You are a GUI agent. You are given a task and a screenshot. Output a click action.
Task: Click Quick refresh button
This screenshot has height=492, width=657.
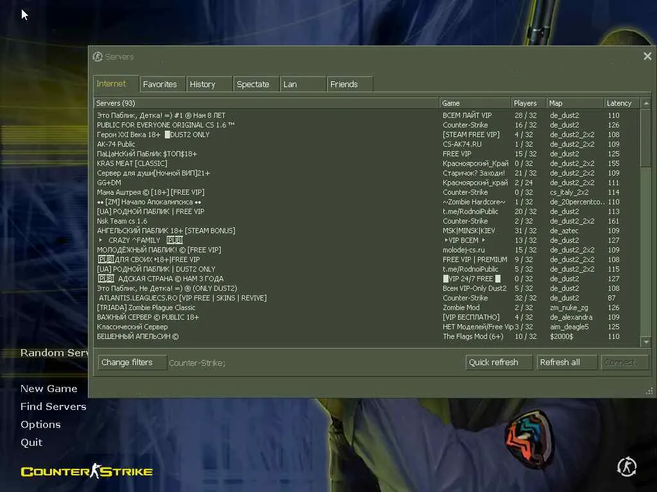pyautogui.click(x=499, y=363)
